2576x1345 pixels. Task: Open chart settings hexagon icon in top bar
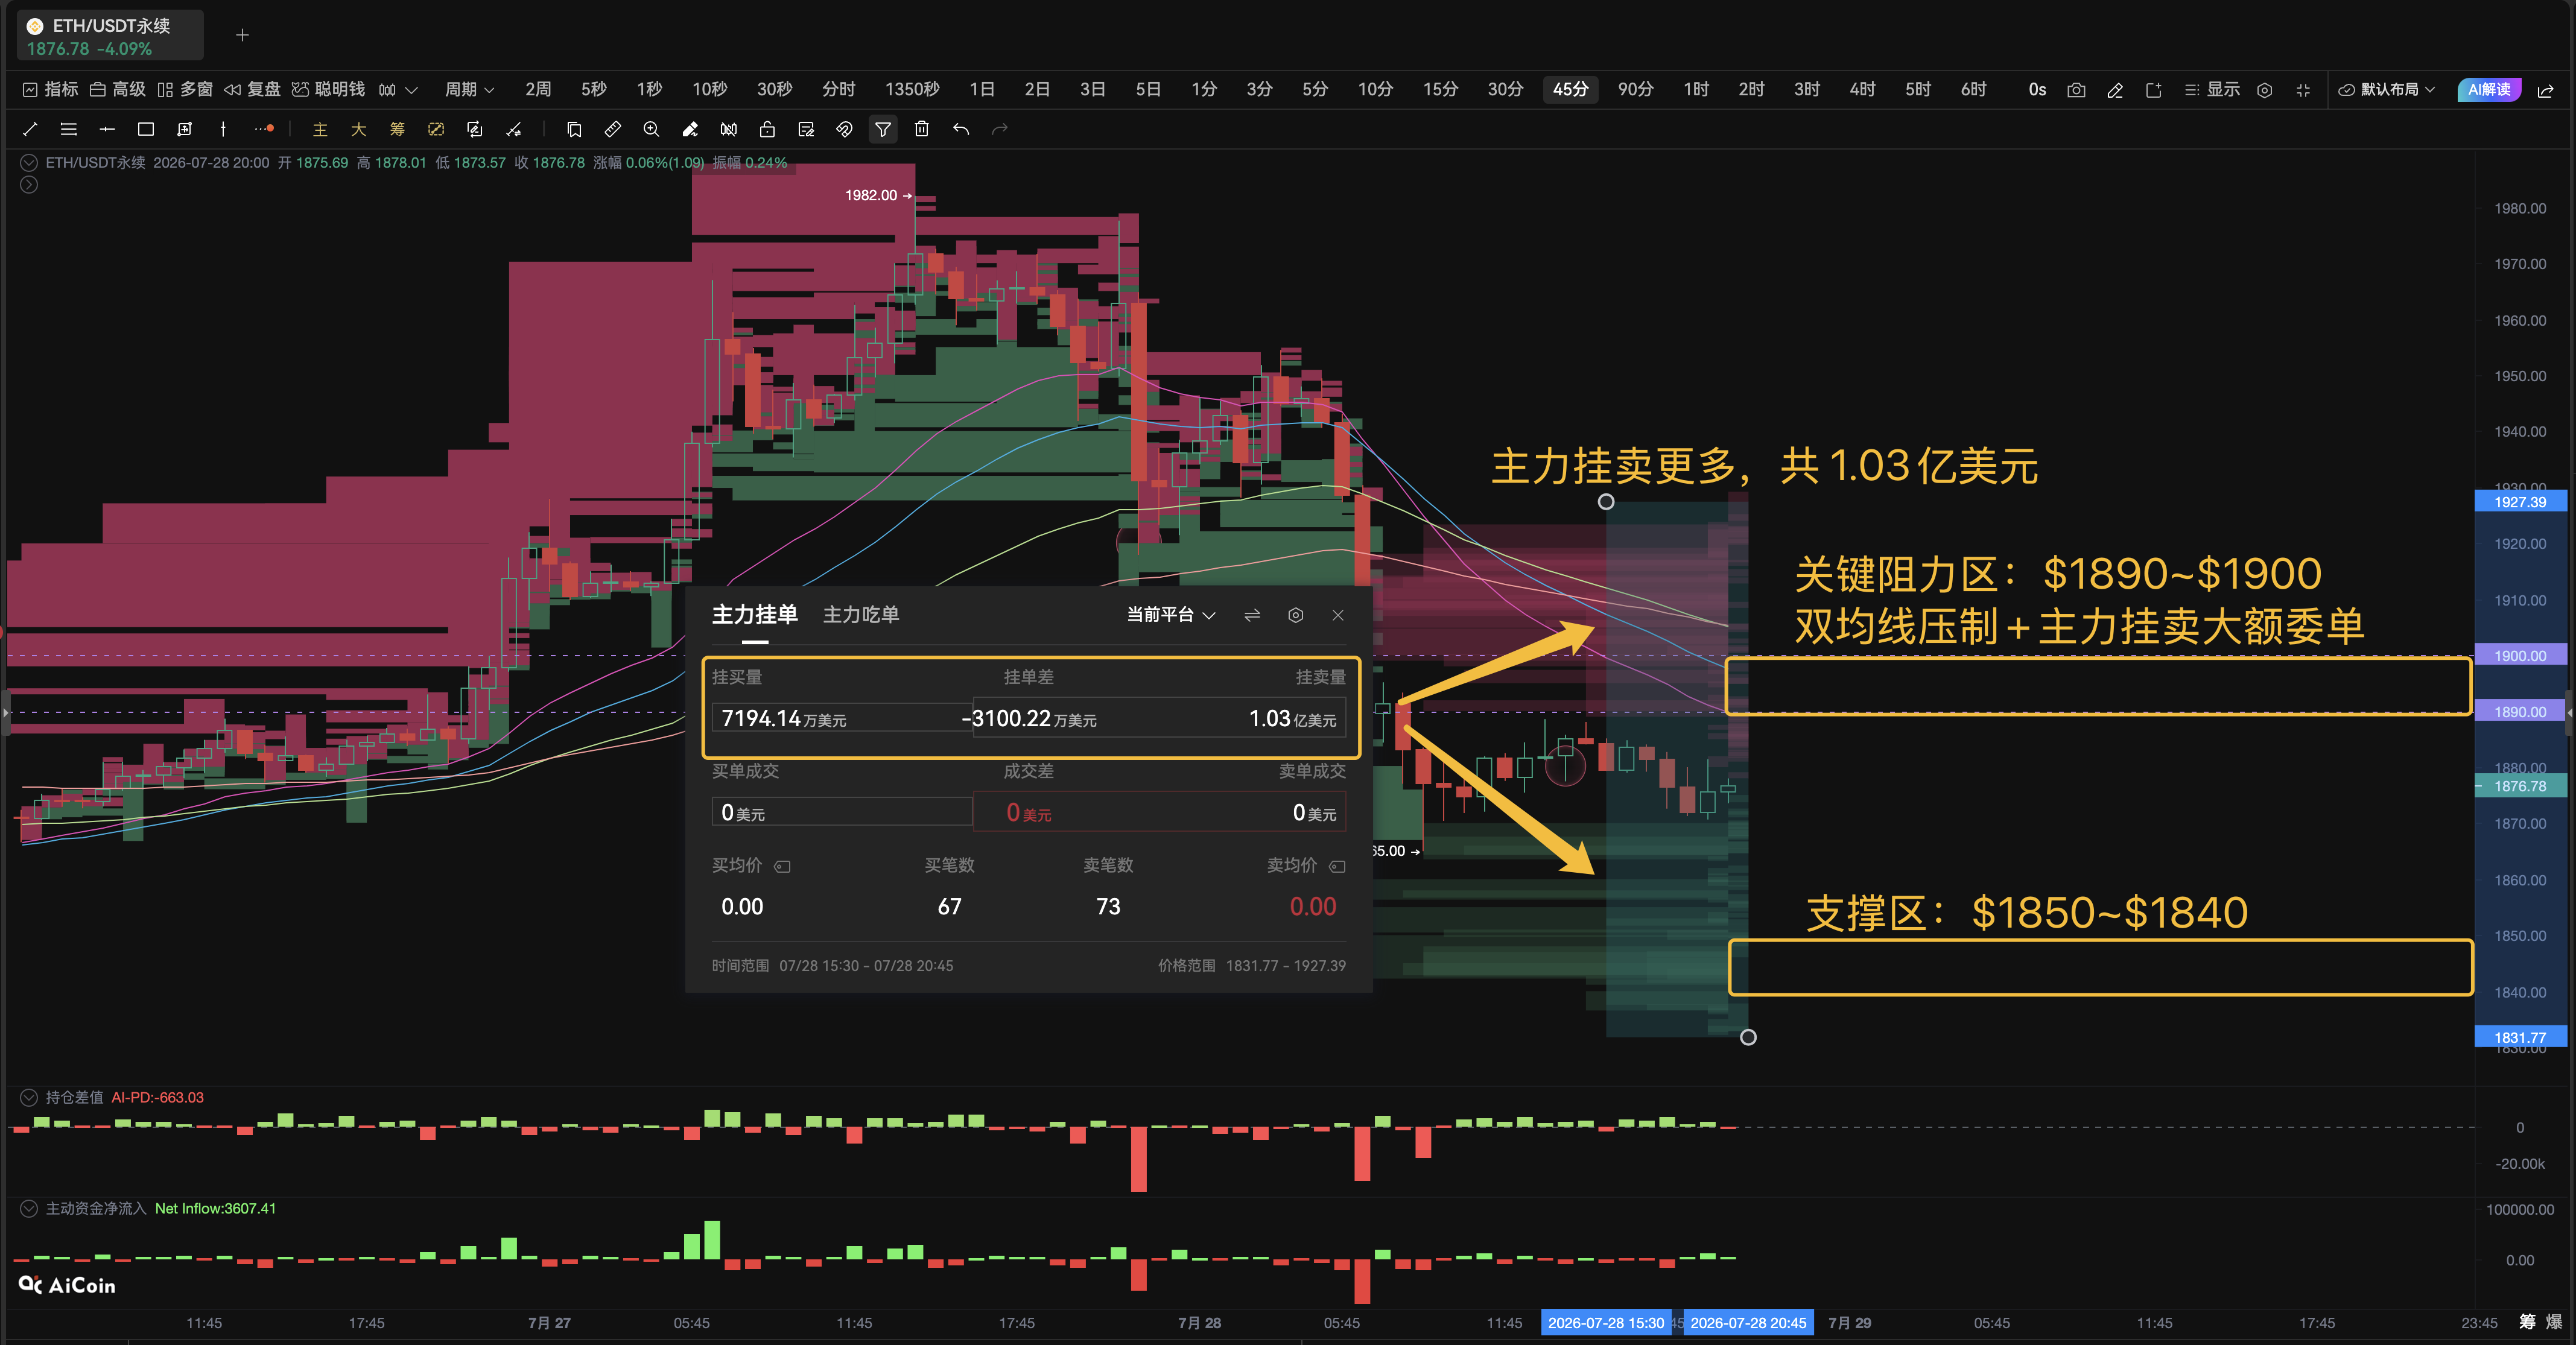(2265, 90)
